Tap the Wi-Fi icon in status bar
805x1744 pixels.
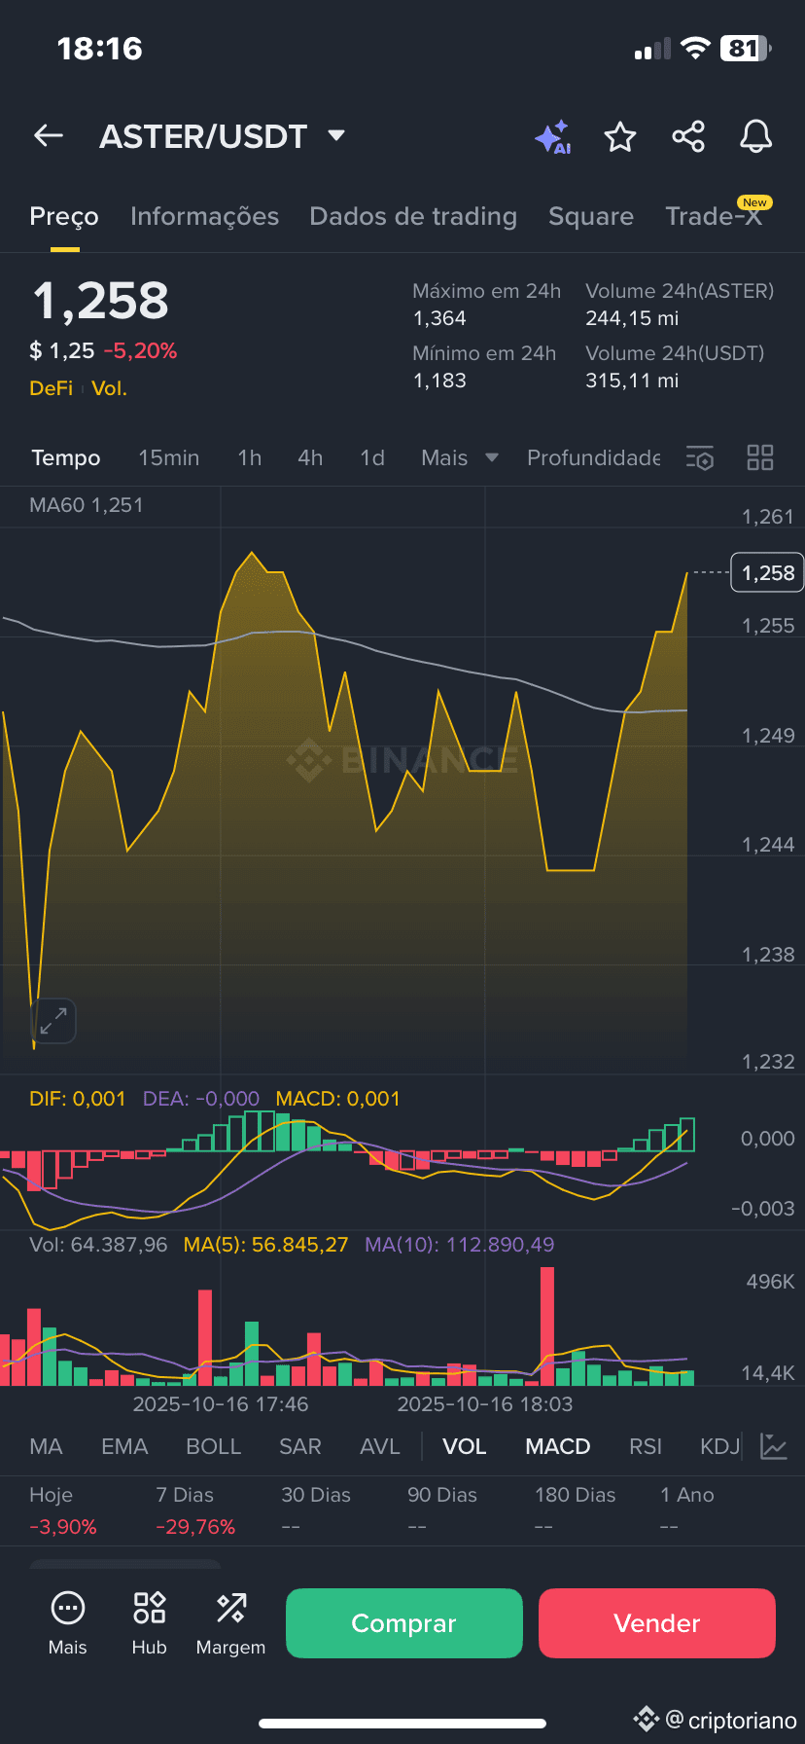click(x=695, y=49)
